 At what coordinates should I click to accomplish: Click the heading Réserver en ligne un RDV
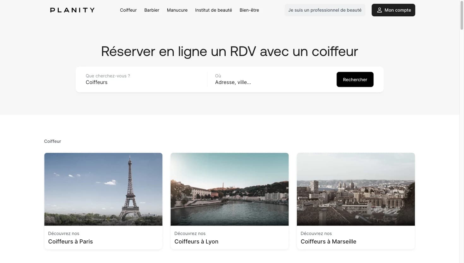(x=229, y=51)
